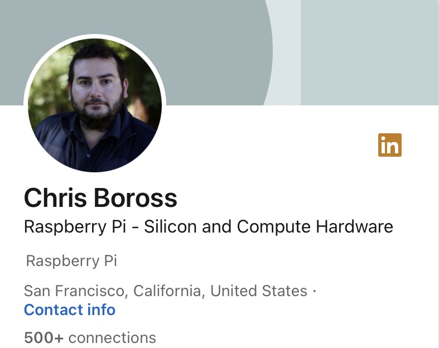Click the gold LinkedIn "in" badge
439x348 pixels.
pyautogui.click(x=389, y=146)
